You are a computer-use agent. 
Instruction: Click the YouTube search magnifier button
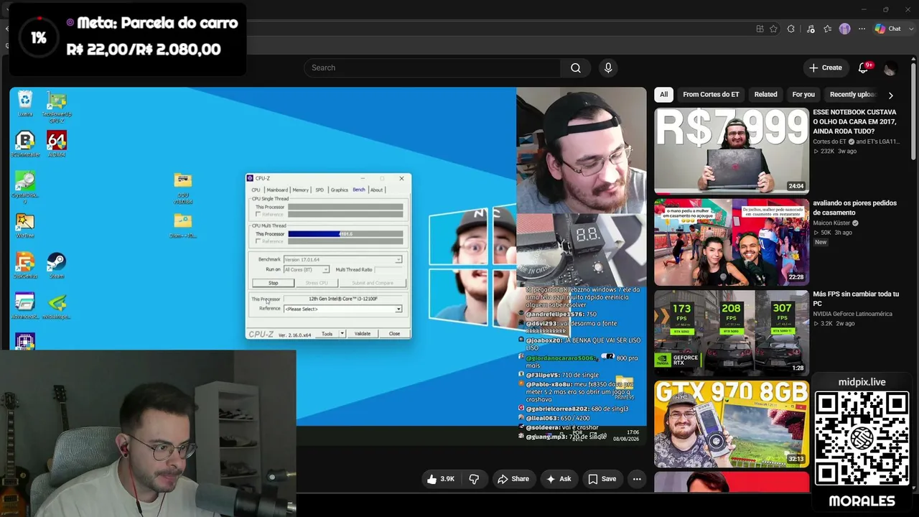576,67
